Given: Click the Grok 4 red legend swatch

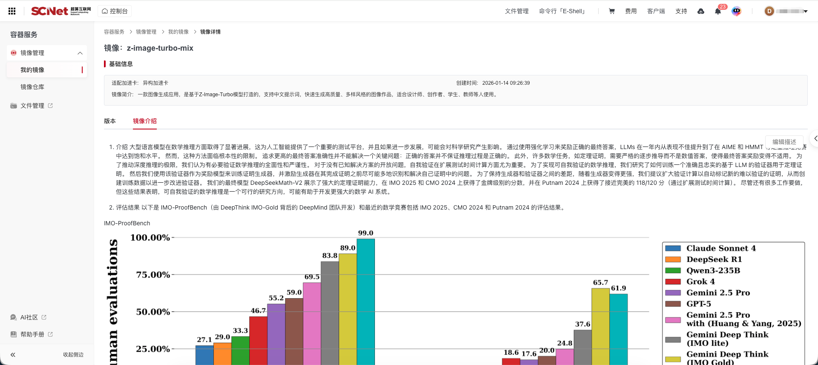Looking at the screenshot, I should (673, 282).
